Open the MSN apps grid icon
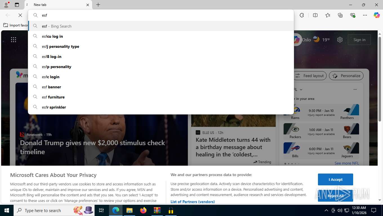Screen dimensions: 383x216 click(14, 40)
